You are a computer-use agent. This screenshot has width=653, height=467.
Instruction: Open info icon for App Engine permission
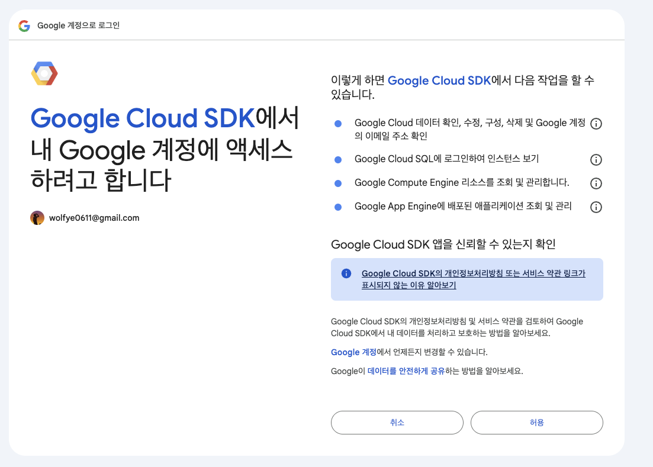596,207
